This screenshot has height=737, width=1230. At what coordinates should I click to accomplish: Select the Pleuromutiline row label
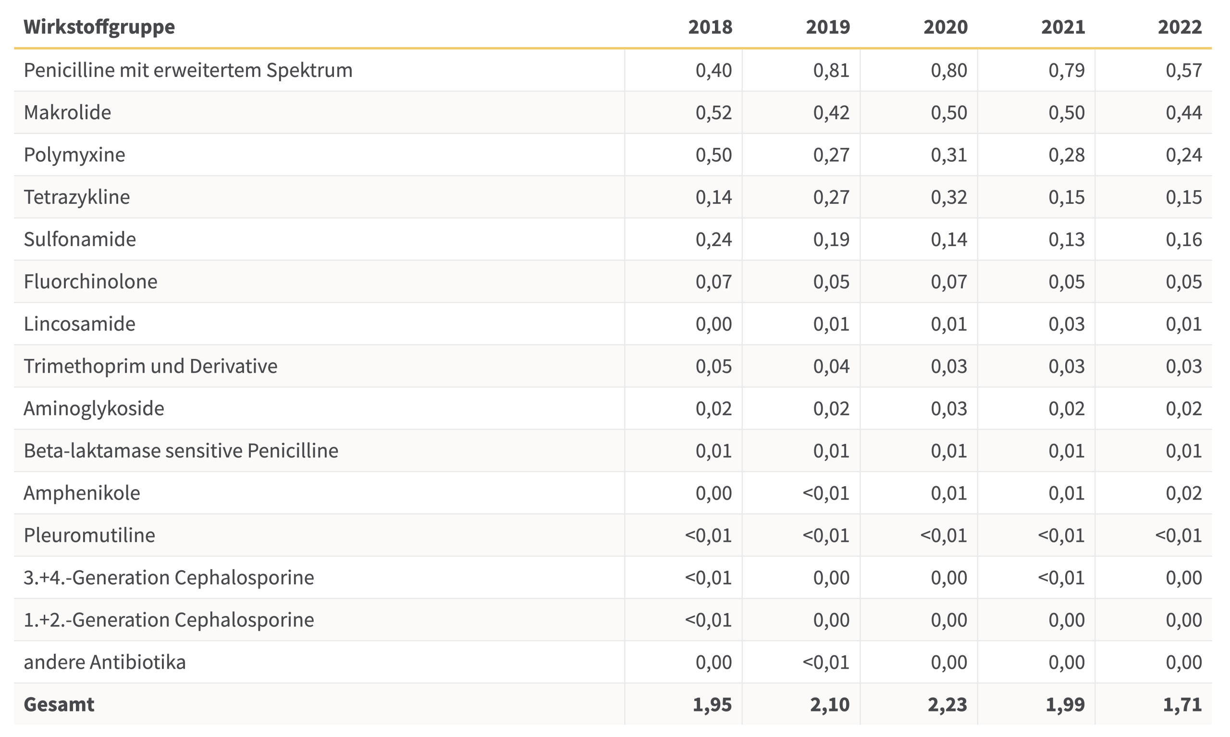(x=89, y=535)
